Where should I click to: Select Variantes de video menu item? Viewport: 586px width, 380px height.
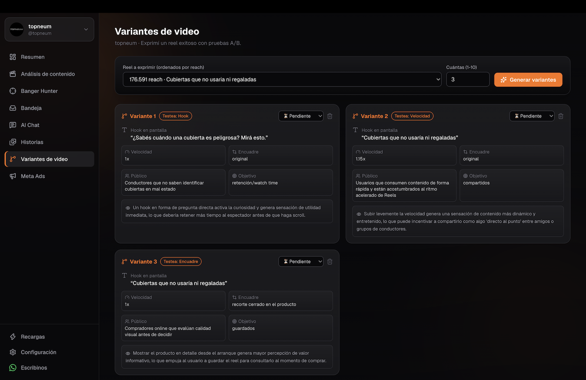click(49, 159)
